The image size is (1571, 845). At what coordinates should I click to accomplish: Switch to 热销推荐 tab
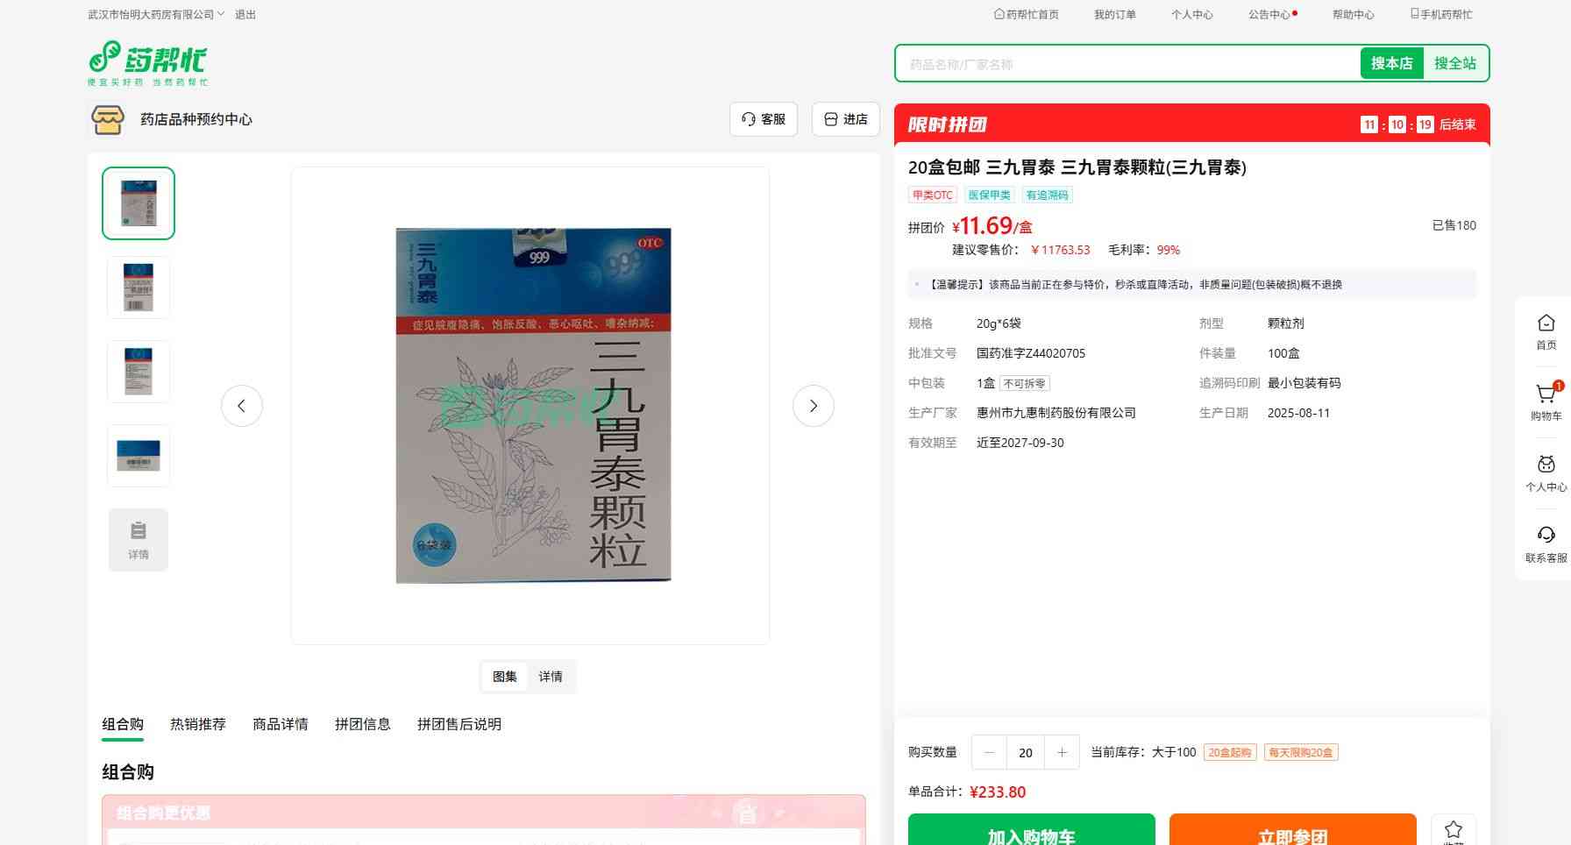coord(198,724)
